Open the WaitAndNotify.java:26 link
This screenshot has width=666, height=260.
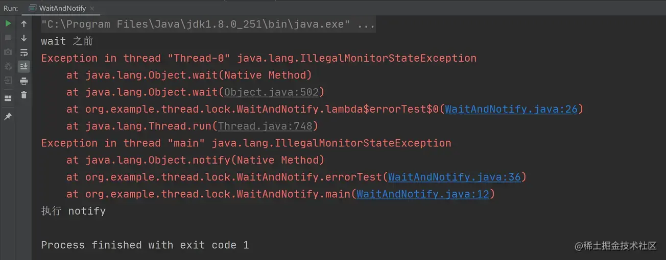click(511, 109)
